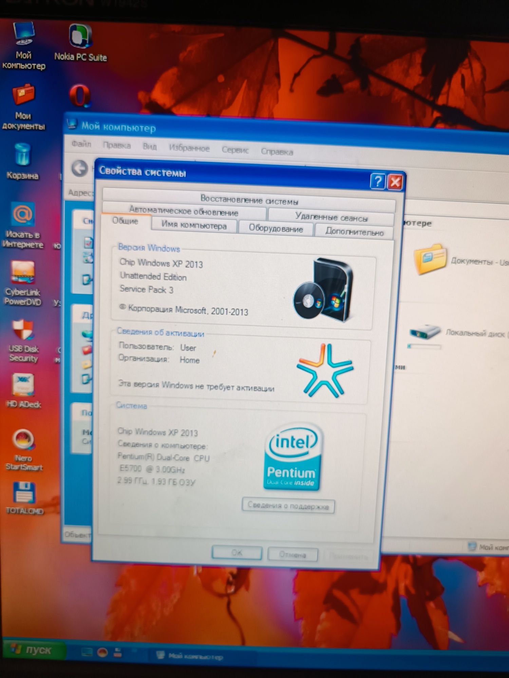Select the Общие tab

pyautogui.click(x=125, y=221)
